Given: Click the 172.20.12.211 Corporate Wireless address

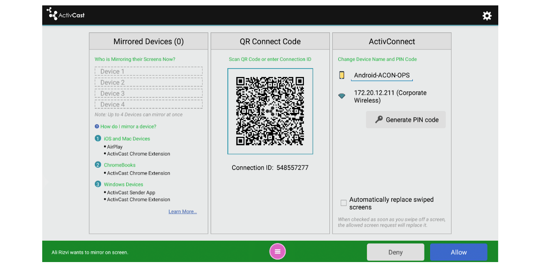Looking at the screenshot, I should (x=390, y=97).
